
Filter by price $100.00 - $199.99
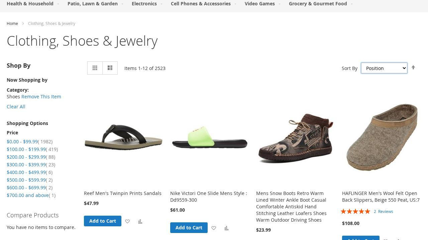[26, 149]
